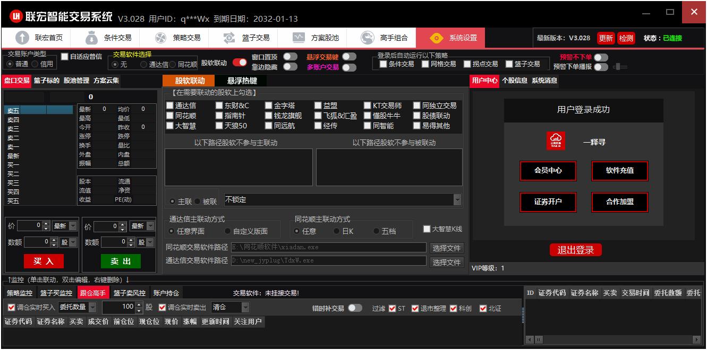Enable the 窗口置顶 toggle
Image resolution: width=707 pixels, height=350 pixels.
coord(290,57)
